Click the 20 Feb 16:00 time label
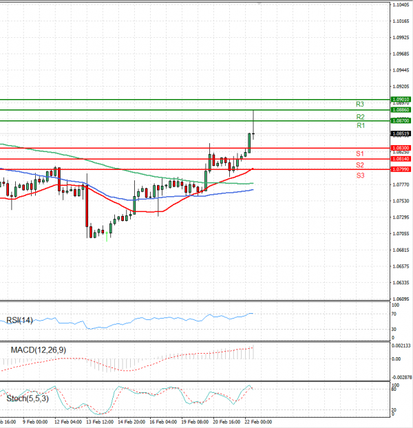413x428 pixels. pyautogui.click(x=226, y=422)
